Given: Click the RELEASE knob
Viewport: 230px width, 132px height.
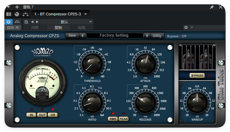Looking at the screenshot, I should (145, 102).
